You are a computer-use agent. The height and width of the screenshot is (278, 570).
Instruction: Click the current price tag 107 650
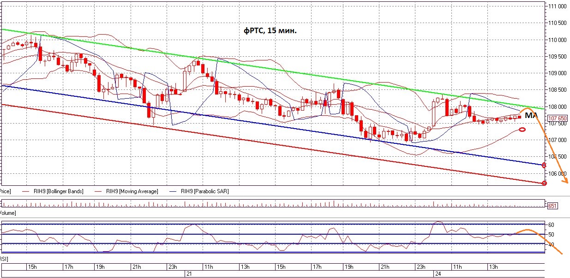pos(557,119)
